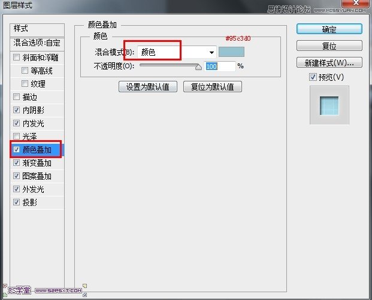This screenshot has width=372, height=300.
Task: Enable the 光泽 checkbox
Action: [x=16, y=136]
